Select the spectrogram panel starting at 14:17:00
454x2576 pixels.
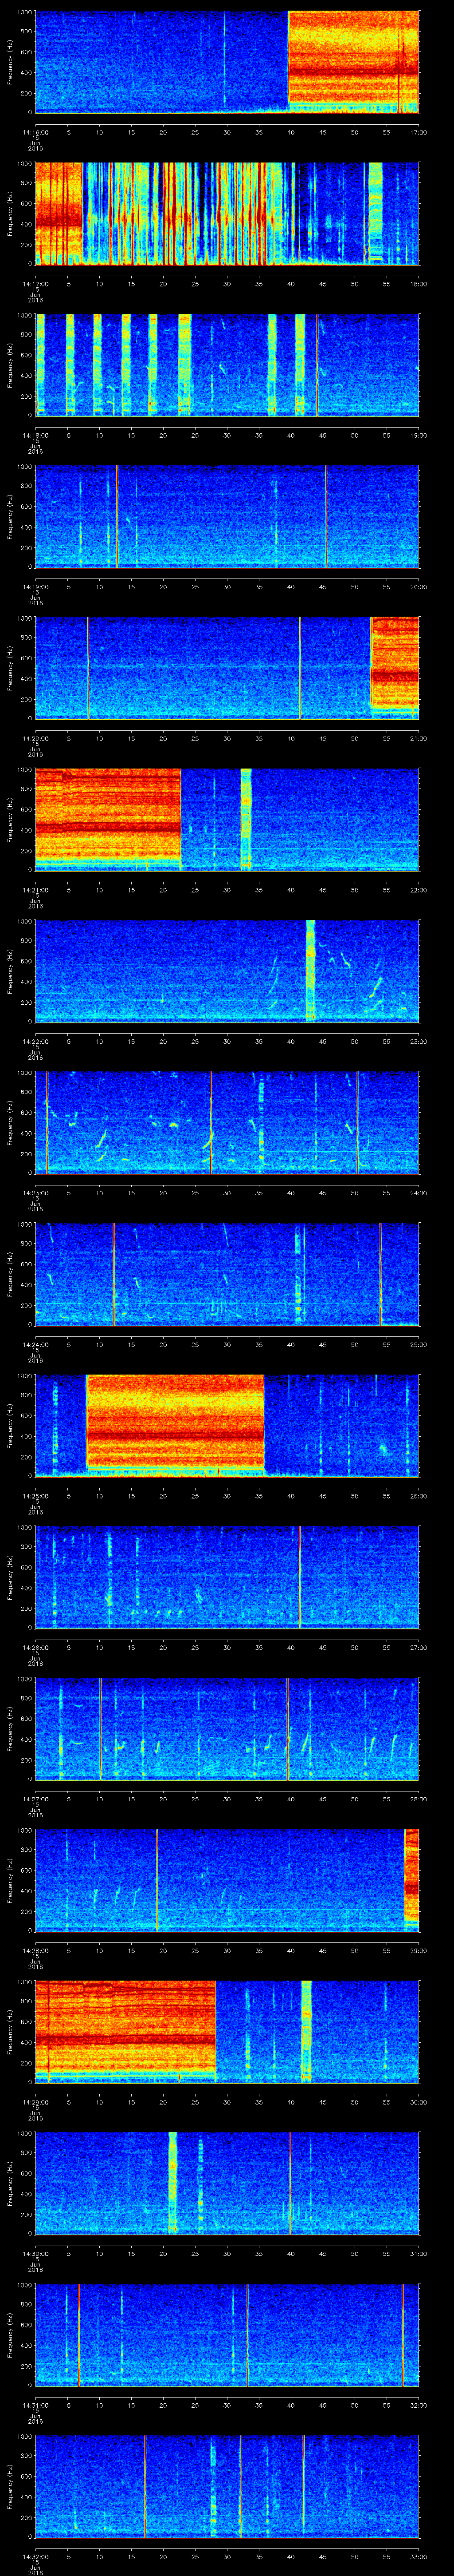(x=227, y=213)
